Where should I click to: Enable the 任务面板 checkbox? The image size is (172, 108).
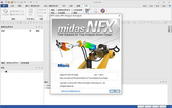(x=56, y=13)
